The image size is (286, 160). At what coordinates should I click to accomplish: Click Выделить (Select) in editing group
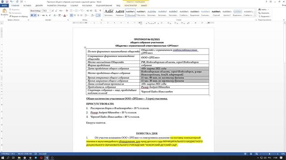[264, 16]
